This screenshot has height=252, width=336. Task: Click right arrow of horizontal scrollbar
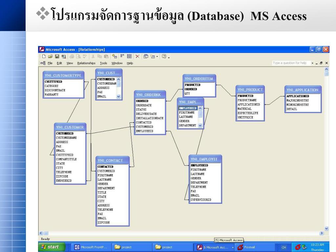[x=322, y=233]
